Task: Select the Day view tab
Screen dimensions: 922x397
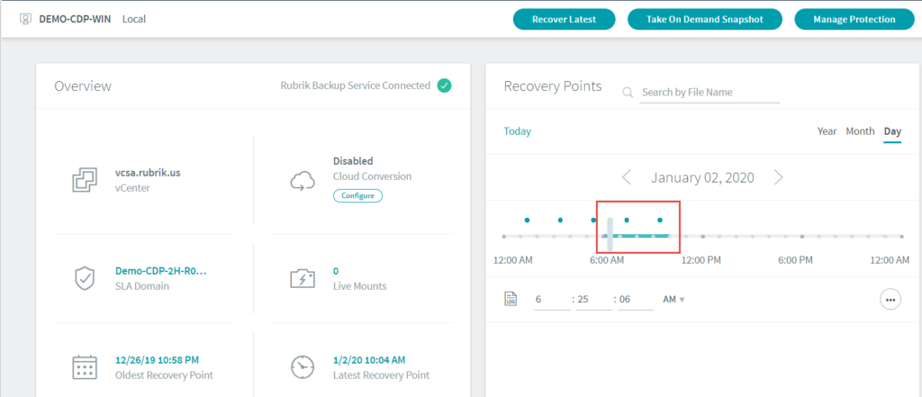Action: point(892,131)
